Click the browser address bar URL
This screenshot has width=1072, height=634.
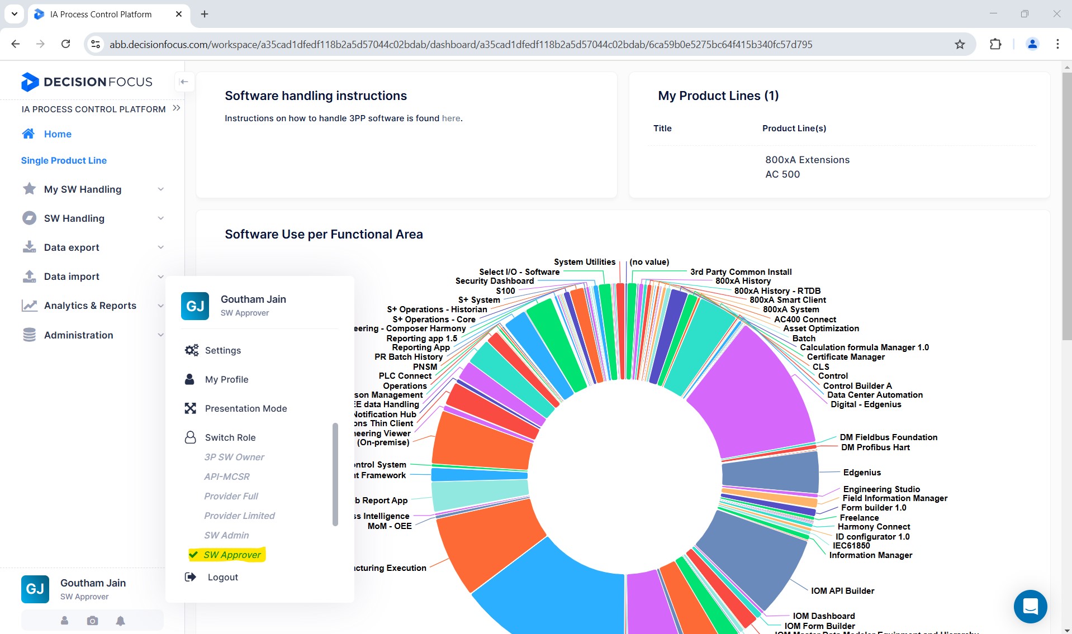(x=461, y=44)
